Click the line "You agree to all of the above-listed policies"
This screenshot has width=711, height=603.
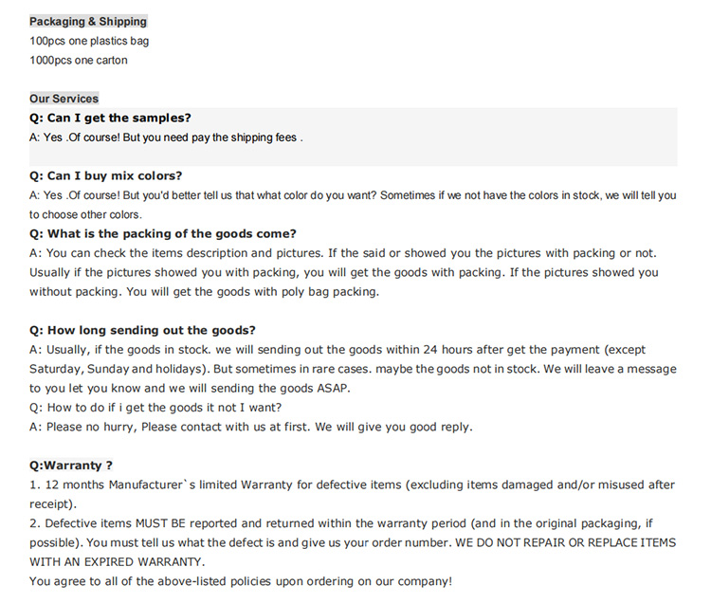[x=241, y=580]
